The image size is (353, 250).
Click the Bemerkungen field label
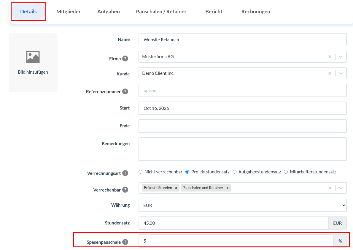point(116,144)
